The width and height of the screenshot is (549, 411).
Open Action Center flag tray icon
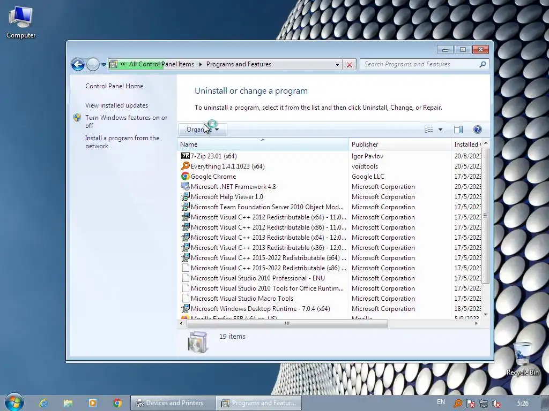[471, 404]
